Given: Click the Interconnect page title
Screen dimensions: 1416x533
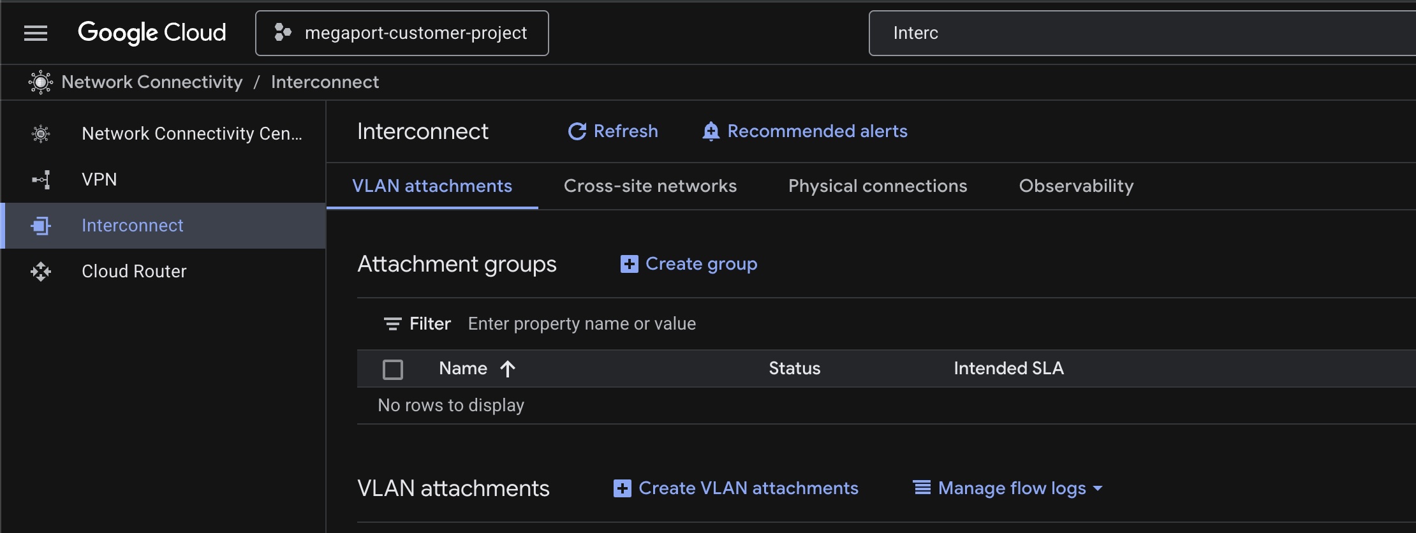Looking at the screenshot, I should click(x=422, y=131).
